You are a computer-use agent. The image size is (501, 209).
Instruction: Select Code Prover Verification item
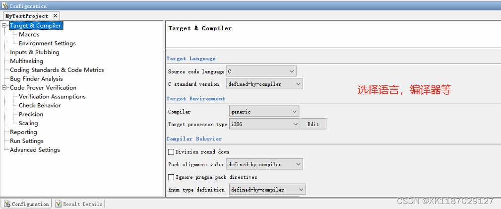(x=43, y=87)
